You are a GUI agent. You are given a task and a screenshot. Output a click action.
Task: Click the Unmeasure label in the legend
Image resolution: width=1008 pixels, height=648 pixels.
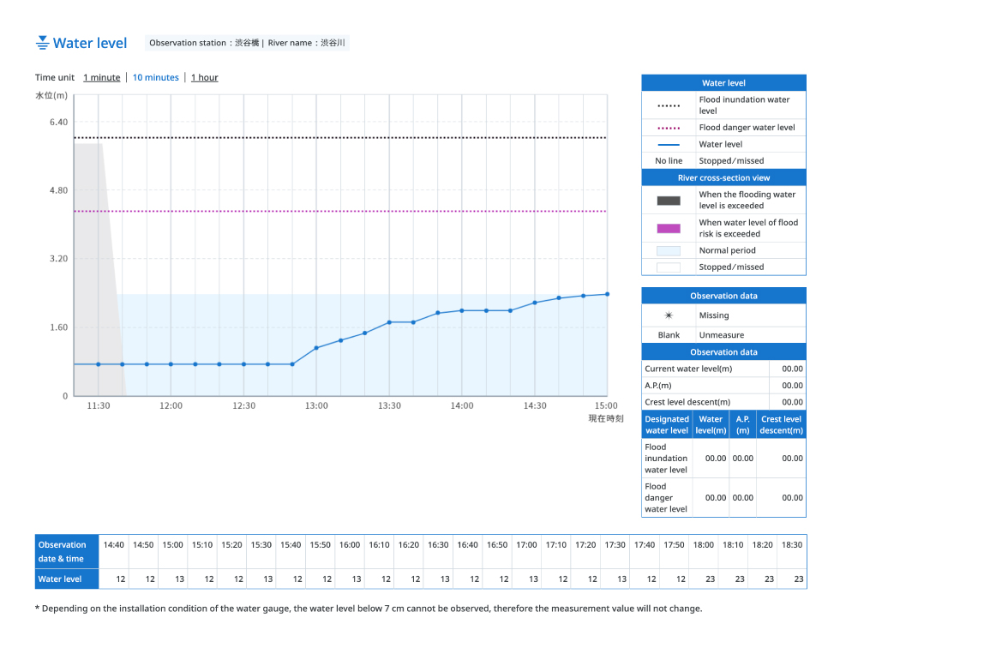pyautogui.click(x=722, y=336)
